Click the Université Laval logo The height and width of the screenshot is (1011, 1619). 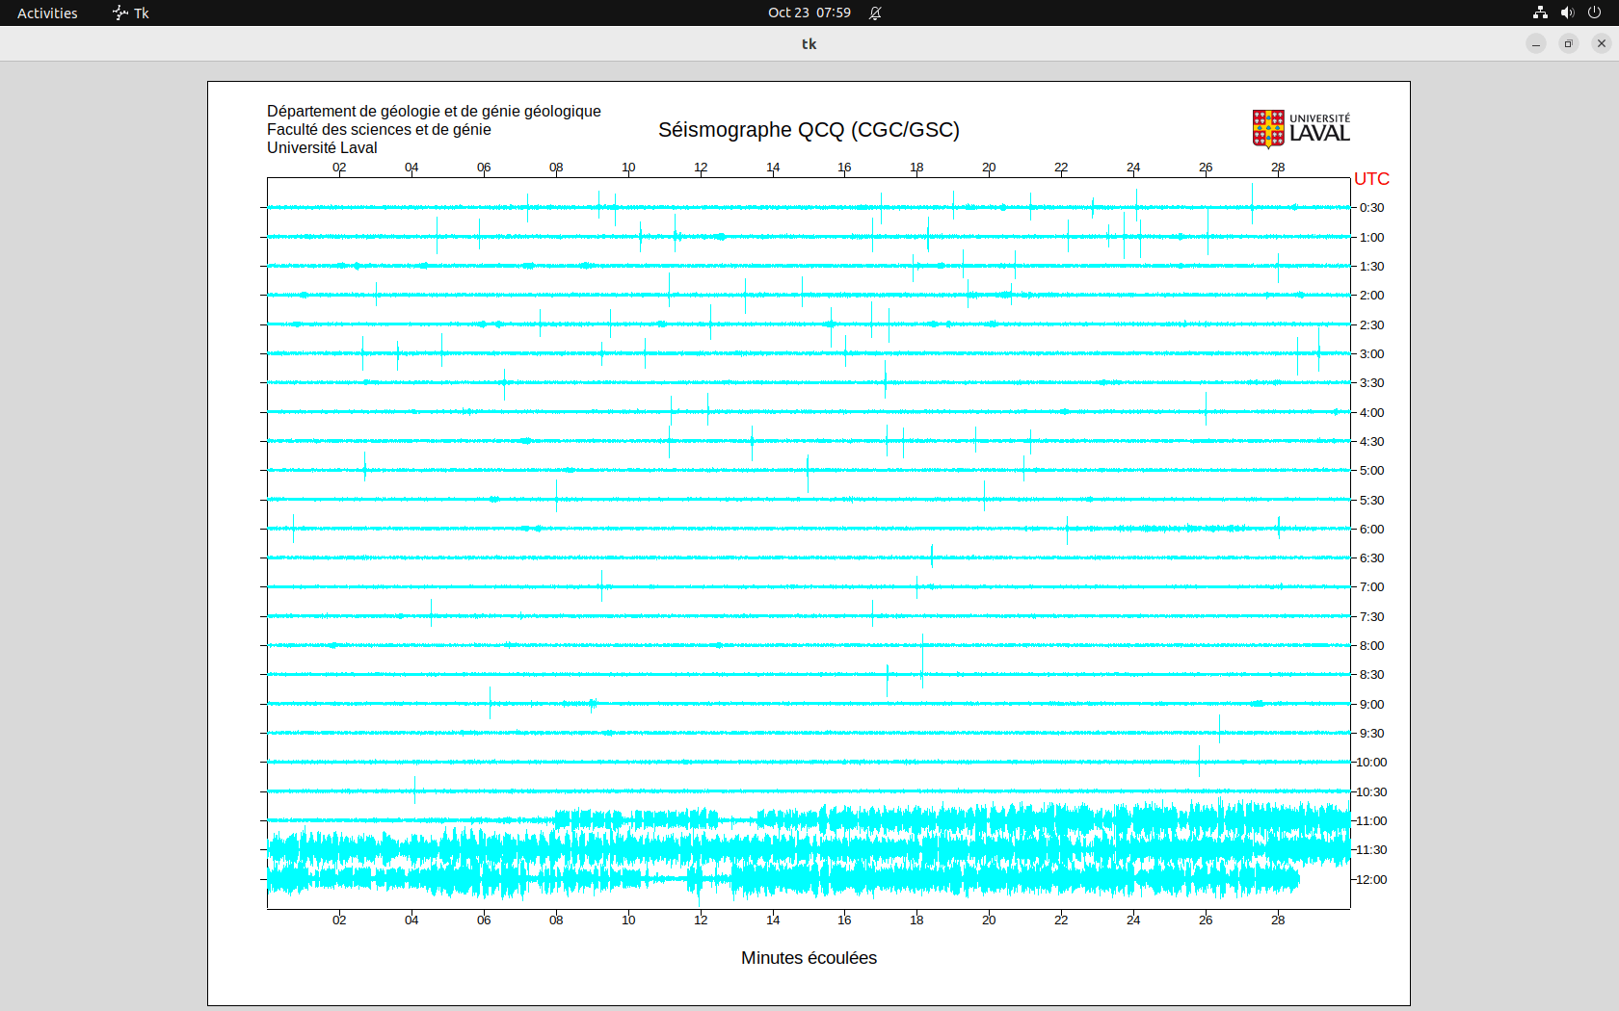[x=1300, y=129]
